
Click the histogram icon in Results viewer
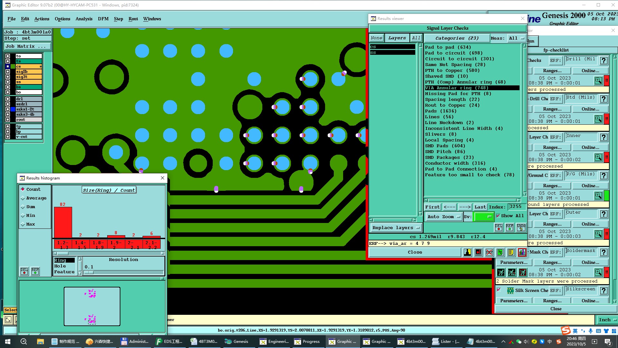coord(522,252)
